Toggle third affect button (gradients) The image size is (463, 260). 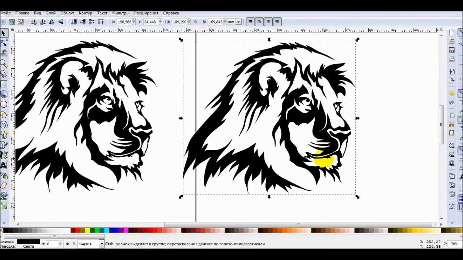[x=268, y=22]
